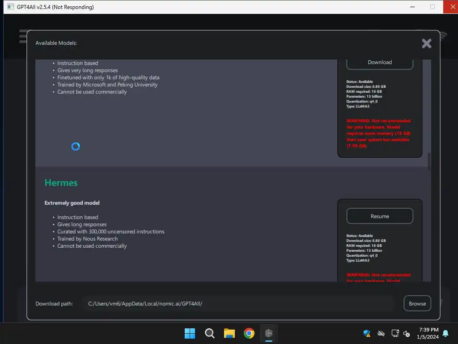Open the Browse button for download path
This screenshot has width=458, height=344.
417,303
